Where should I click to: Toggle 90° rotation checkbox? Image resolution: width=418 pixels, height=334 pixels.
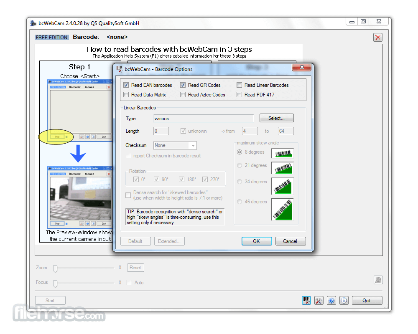pos(156,180)
